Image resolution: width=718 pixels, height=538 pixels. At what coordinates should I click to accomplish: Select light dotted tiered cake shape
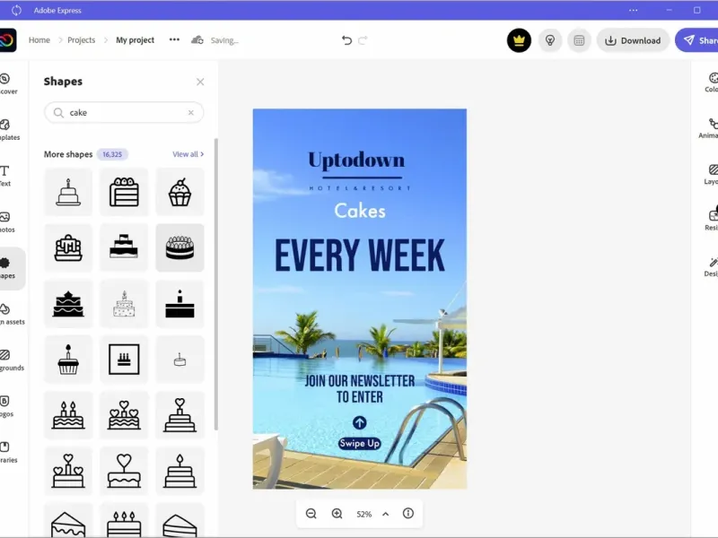124,303
